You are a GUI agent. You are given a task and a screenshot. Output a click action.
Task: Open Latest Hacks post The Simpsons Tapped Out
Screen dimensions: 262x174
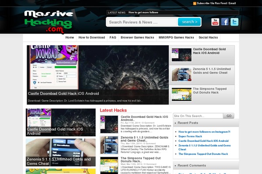141,160
